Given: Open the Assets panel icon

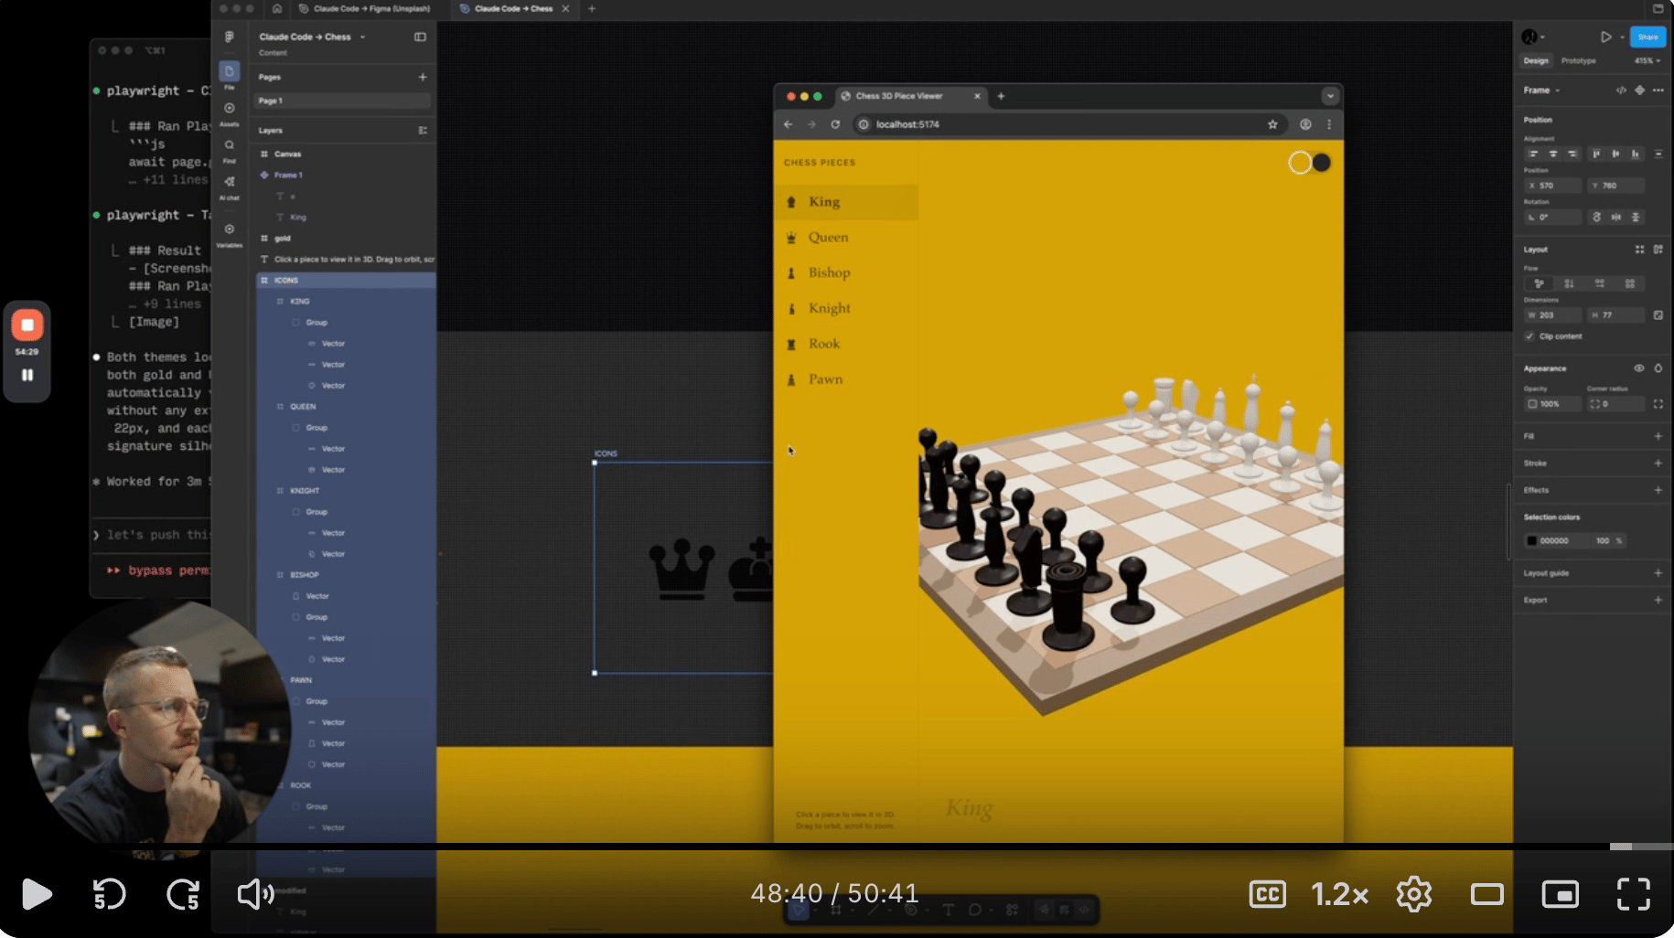Looking at the screenshot, I should [x=230, y=108].
